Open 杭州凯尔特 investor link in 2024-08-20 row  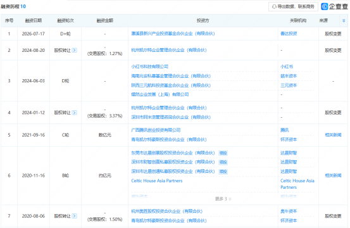pos(169,50)
